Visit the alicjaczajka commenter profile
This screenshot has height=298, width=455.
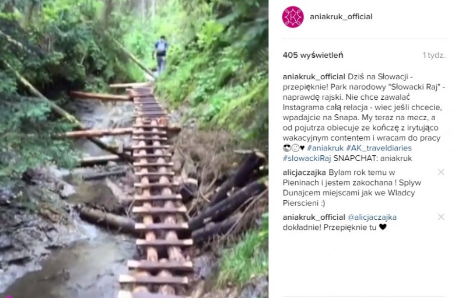(304, 173)
